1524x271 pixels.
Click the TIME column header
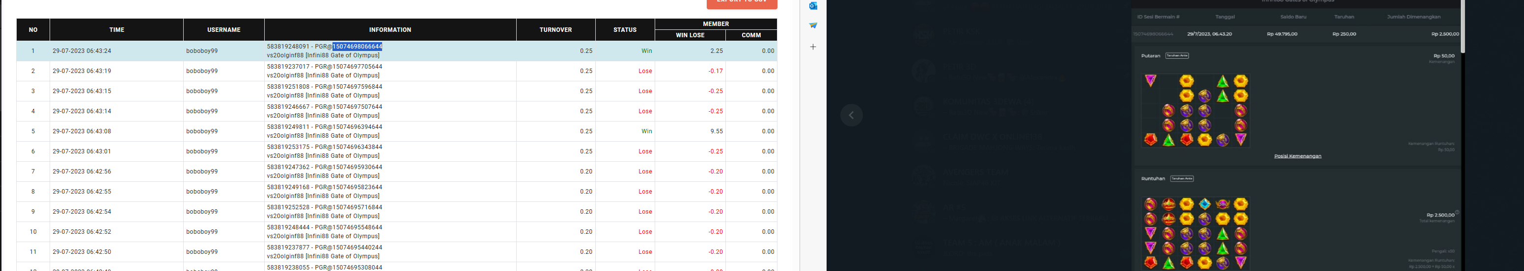pos(116,29)
